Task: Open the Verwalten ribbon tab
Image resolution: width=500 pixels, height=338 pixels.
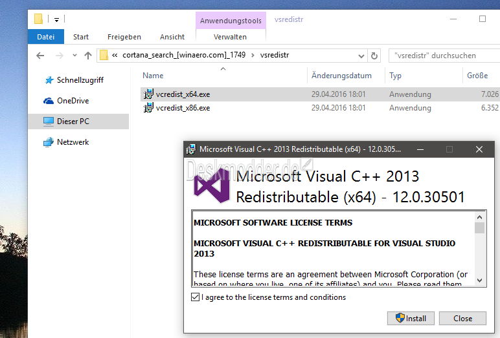Action: 230,37
